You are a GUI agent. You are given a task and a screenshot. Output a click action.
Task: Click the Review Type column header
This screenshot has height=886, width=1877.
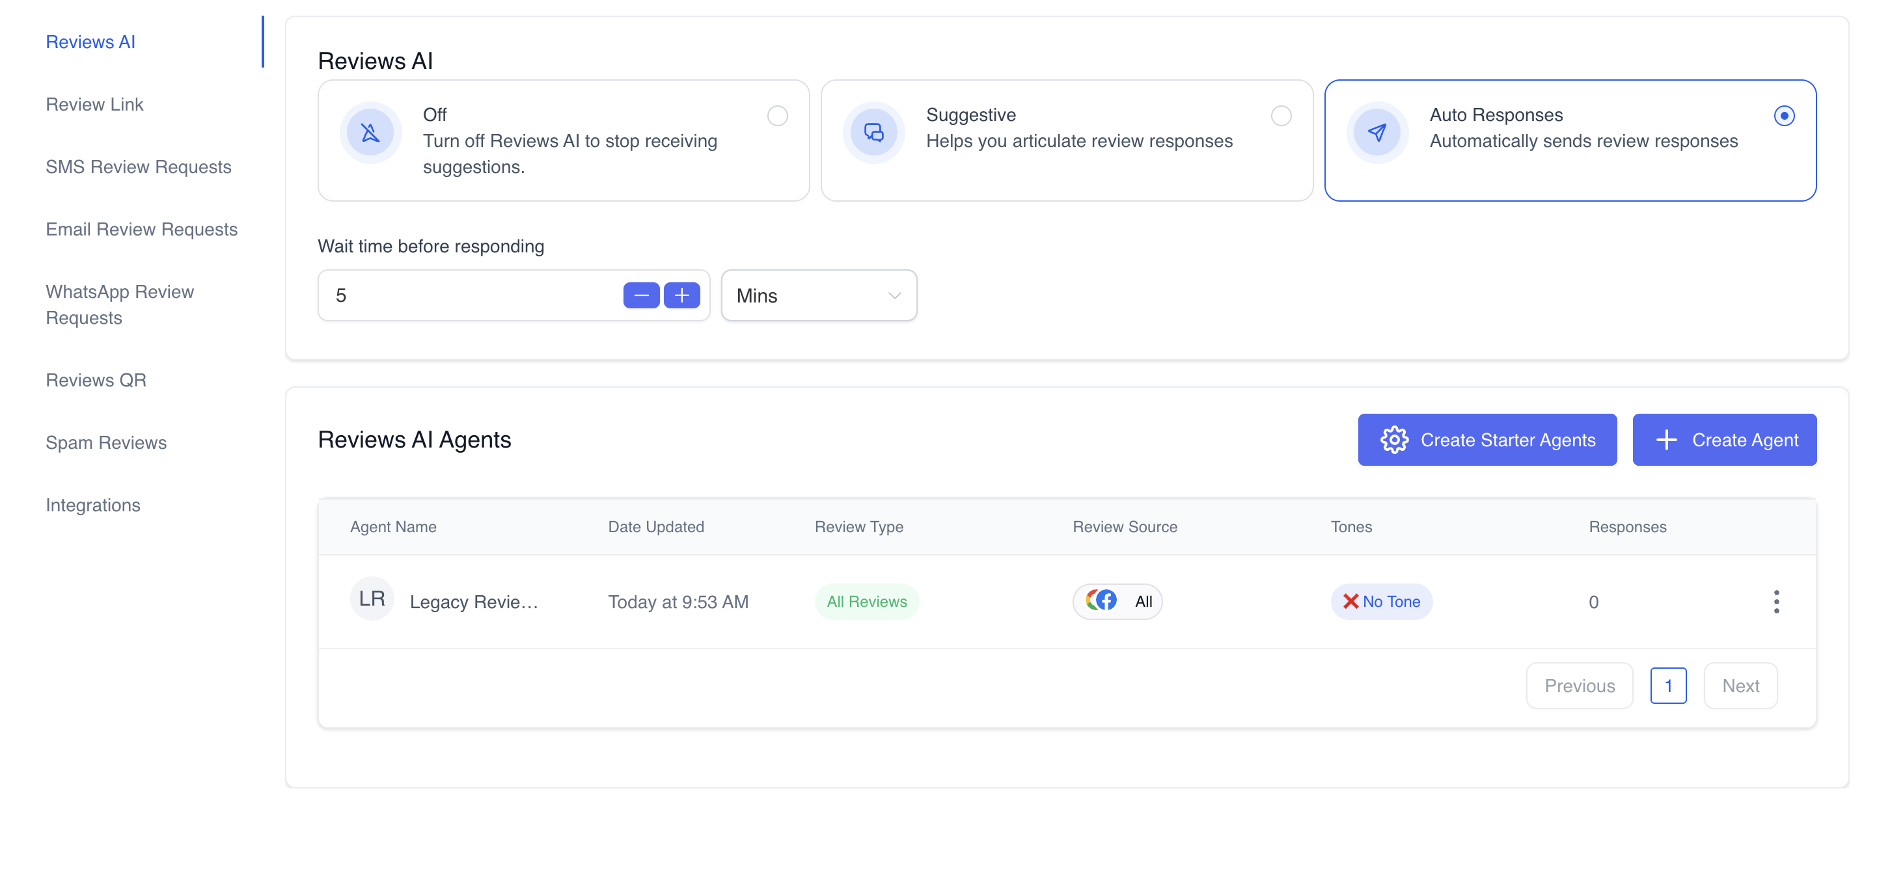coord(858,527)
